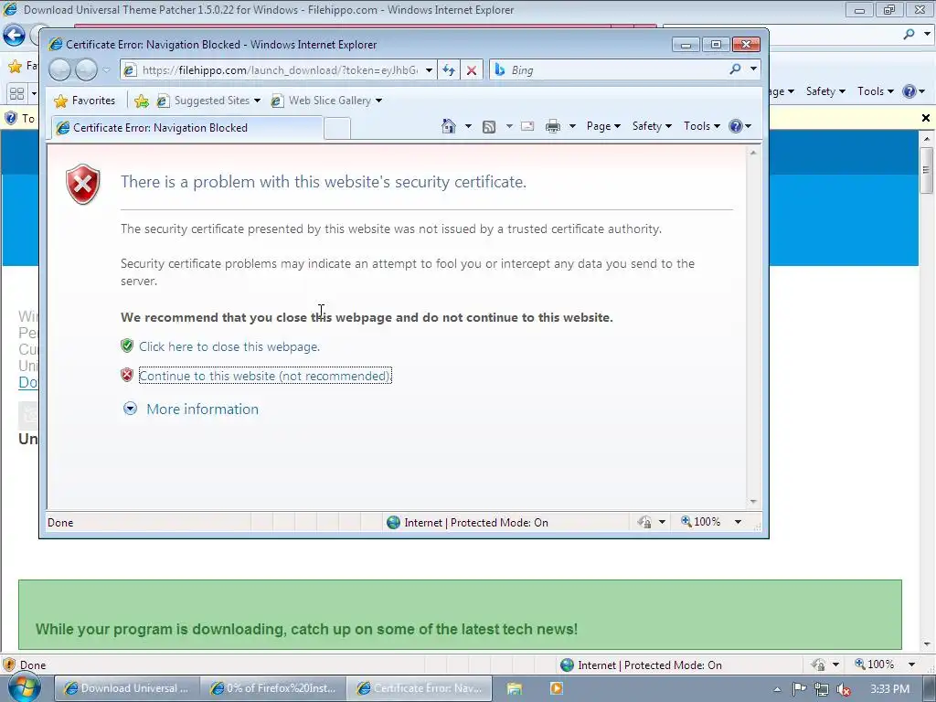This screenshot has width=936, height=702.
Task: Switch to 0% of Firefox Installer taskbar window
Action: [x=272, y=688]
